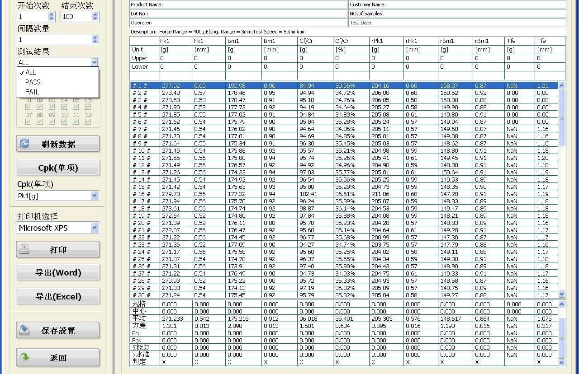Click the 保存設置 save settings button
The width and height of the screenshot is (579, 374).
point(58,331)
